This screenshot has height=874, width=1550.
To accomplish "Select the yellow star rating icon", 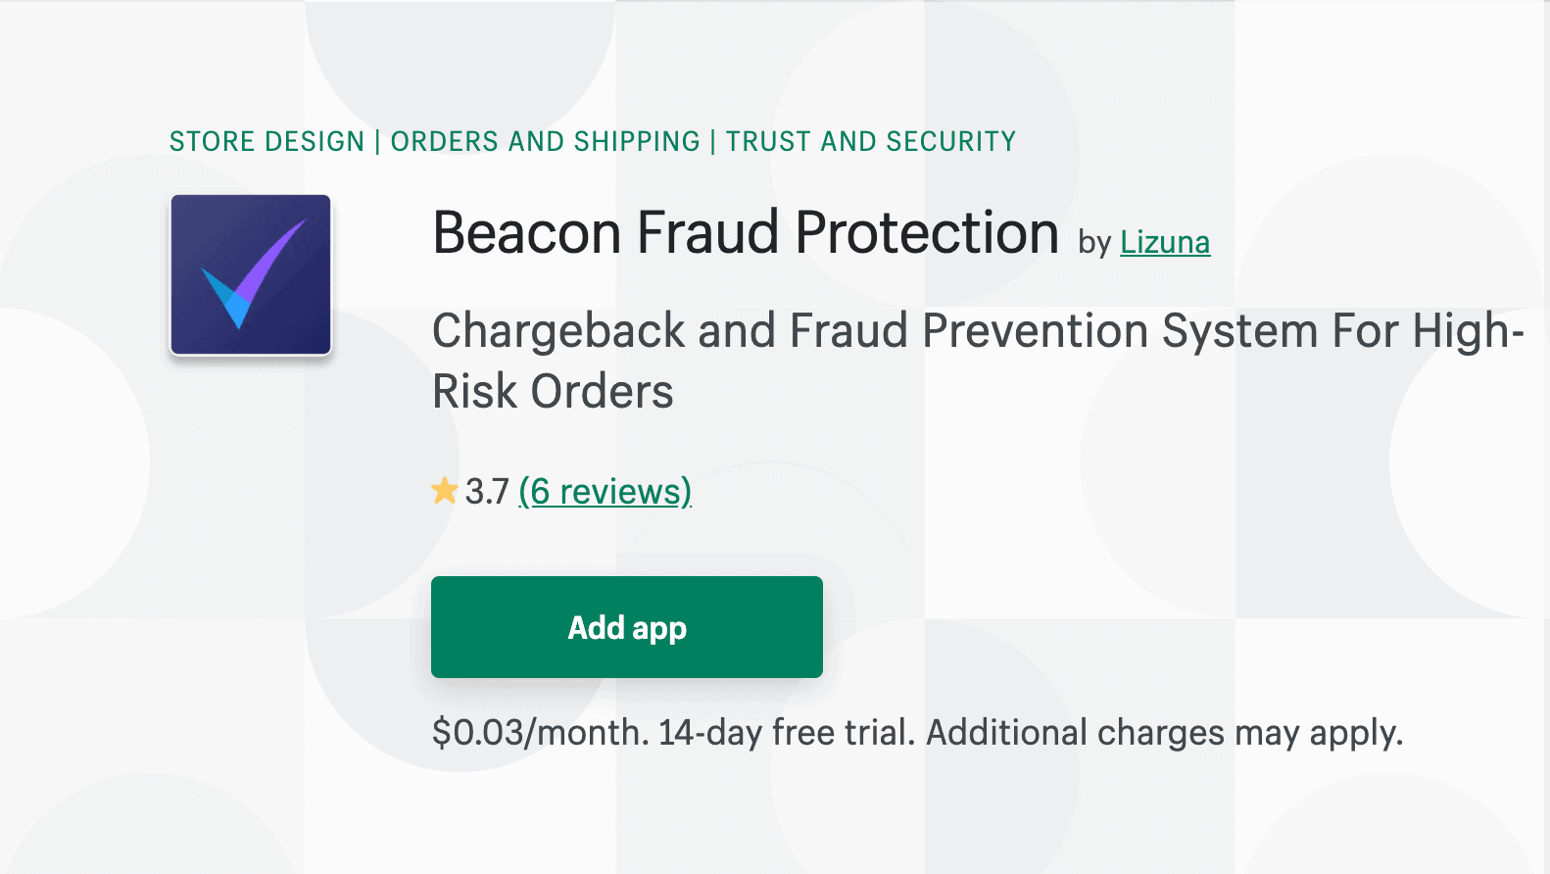I will (x=444, y=490).
